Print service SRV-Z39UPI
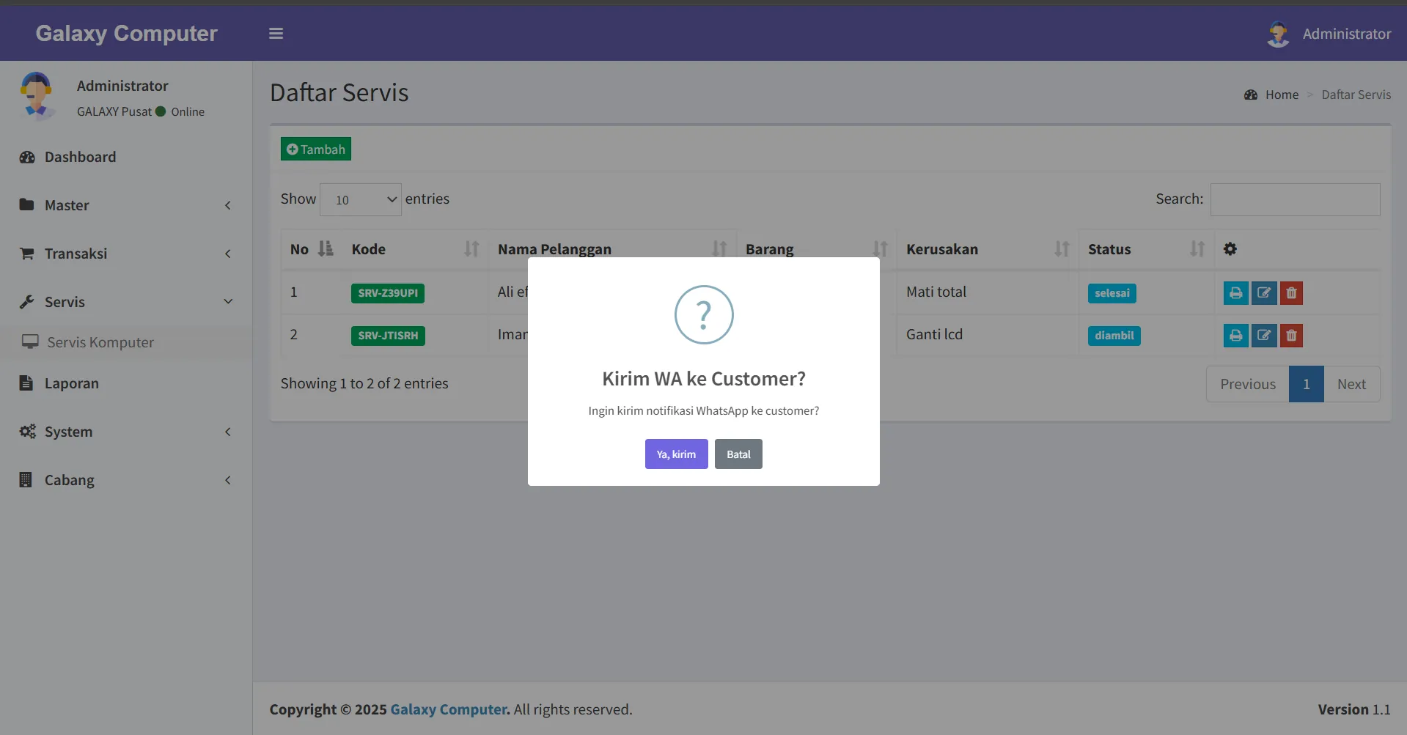Image resolution: width=1407 pixels, height=735 pixels. point(1235,293)
